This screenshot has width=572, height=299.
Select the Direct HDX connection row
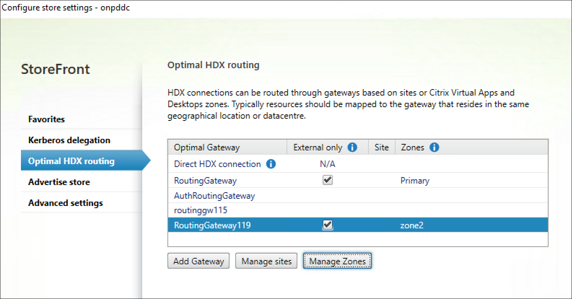(217, 164)
